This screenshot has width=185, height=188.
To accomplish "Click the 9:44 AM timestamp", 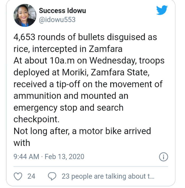I will tap(26, 157).
